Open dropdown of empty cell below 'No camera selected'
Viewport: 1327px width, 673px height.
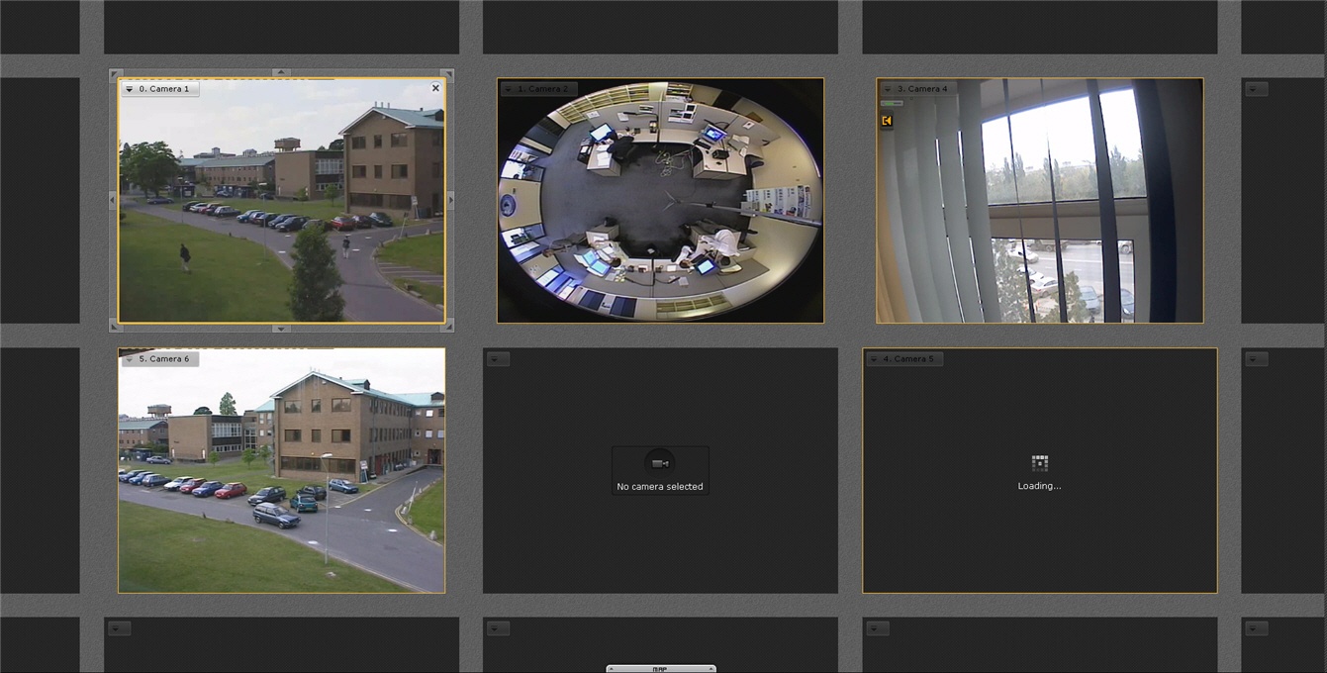(499, 628)
